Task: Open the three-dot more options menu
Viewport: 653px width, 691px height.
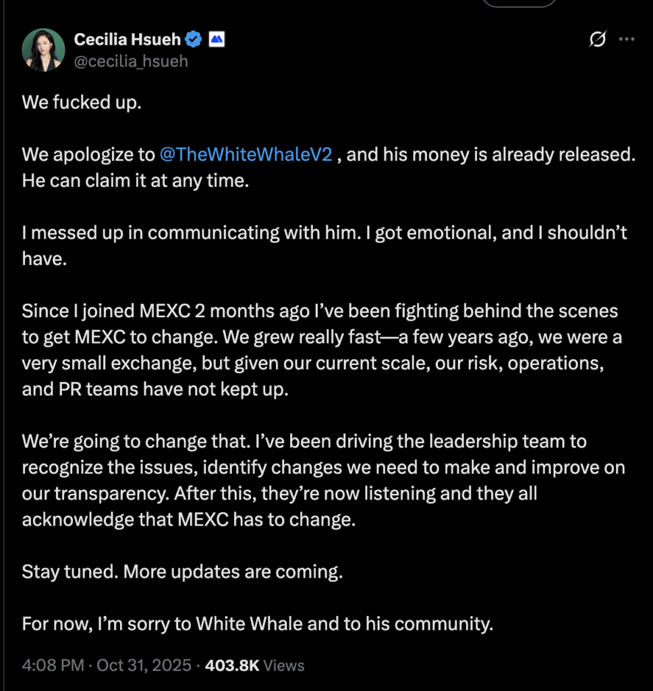Action: 627,40
